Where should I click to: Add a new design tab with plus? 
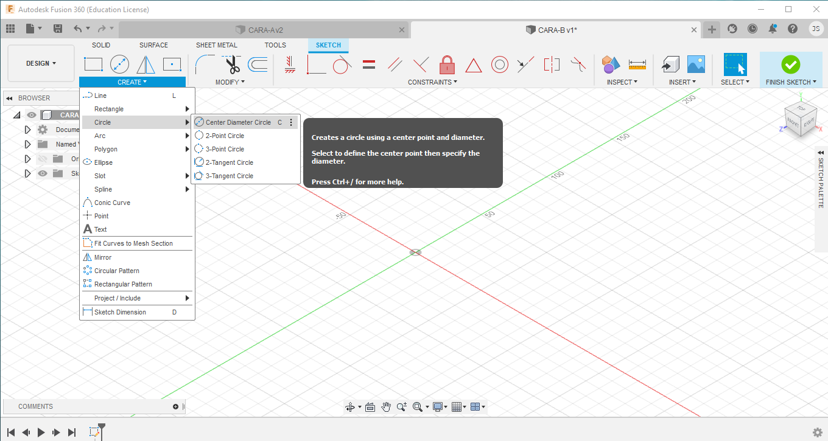coord(712,29)
